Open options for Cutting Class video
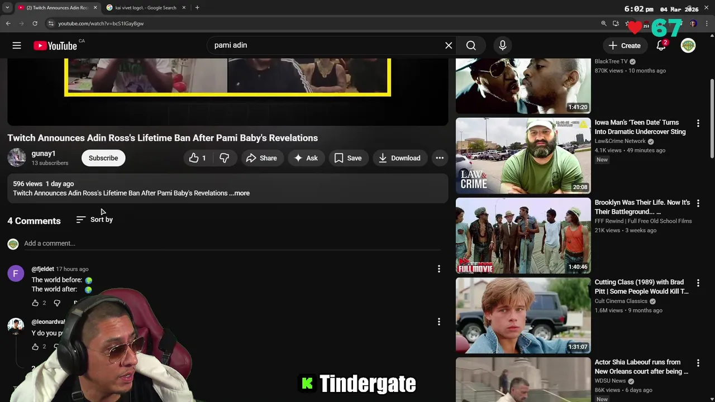Viewport: 715px width, 402px height. pyautogui.click(x=698, y=283)
